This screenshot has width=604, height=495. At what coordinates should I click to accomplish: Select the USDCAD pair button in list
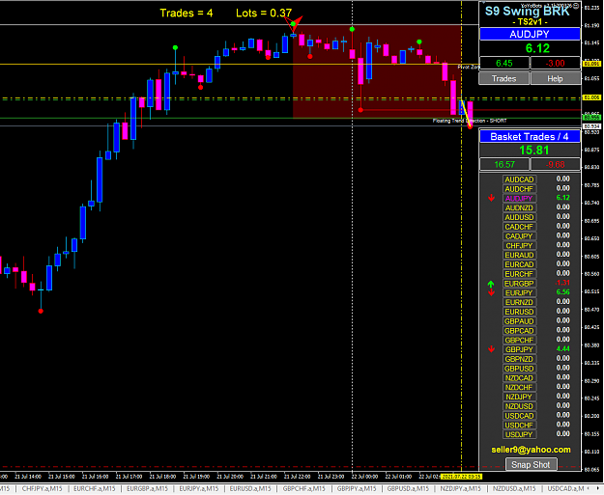tap(519, 416)
